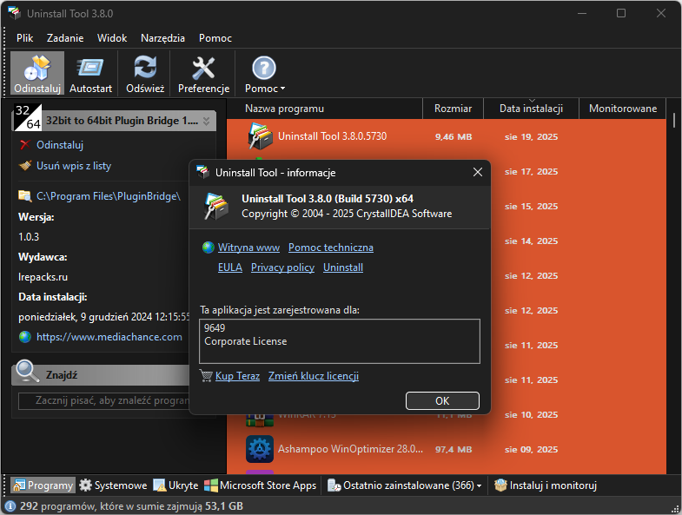
Task: Click the sie 17, 2025 date cell
Action: [531, 171]
